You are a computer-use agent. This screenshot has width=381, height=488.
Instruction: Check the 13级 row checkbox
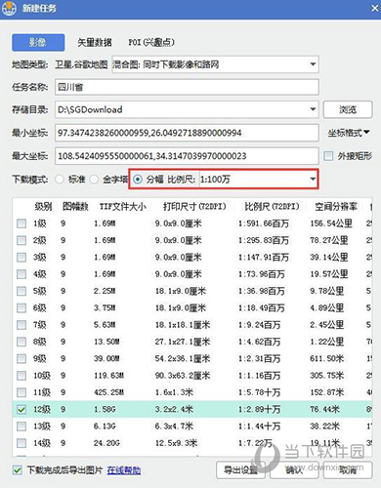click(21, 426)
